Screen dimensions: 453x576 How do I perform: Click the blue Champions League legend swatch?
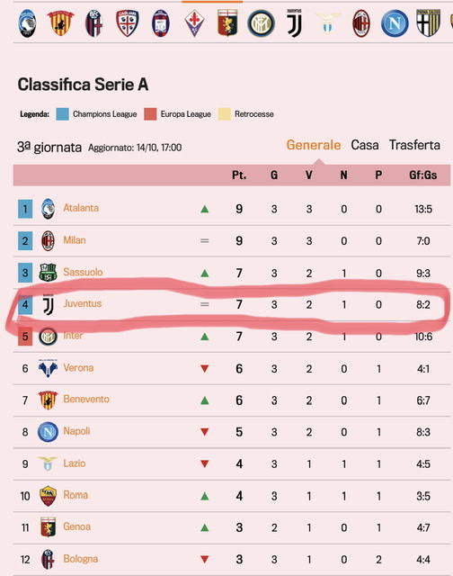point(62,114)
